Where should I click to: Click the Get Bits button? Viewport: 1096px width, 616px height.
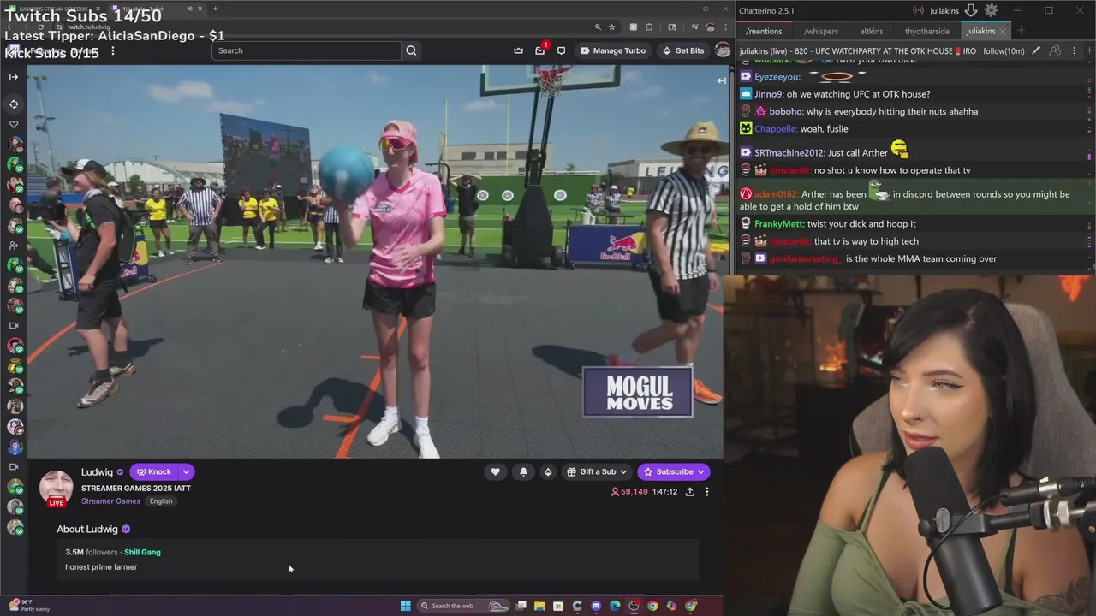coord(683,50)
